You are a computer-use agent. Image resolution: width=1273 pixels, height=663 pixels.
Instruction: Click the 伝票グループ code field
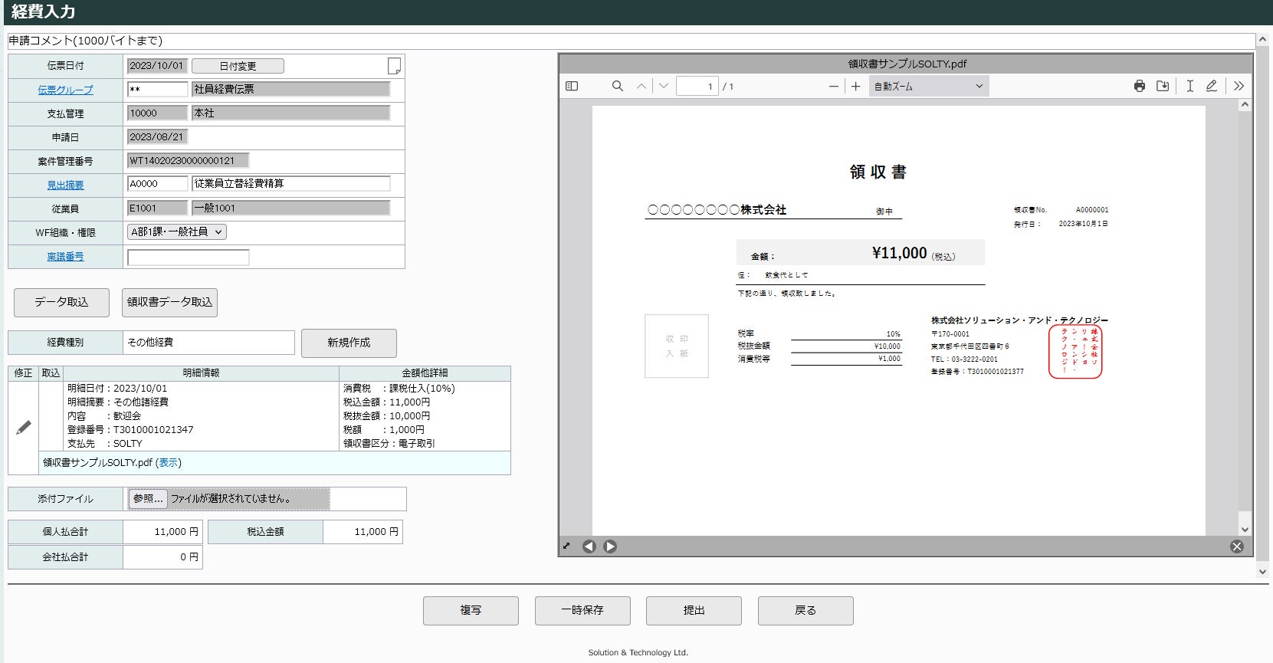pos(157,89)
